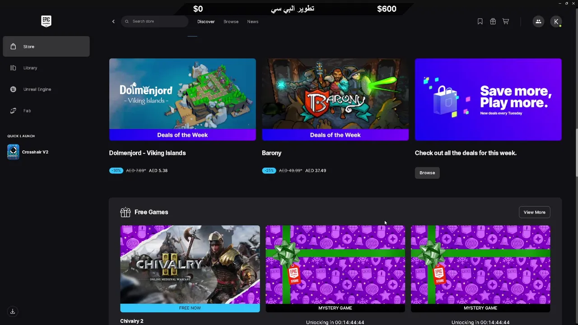The width and height of the screenshot is (578, 325).
Task: Select Library in the sidebar
Action: tap(46, 68)
